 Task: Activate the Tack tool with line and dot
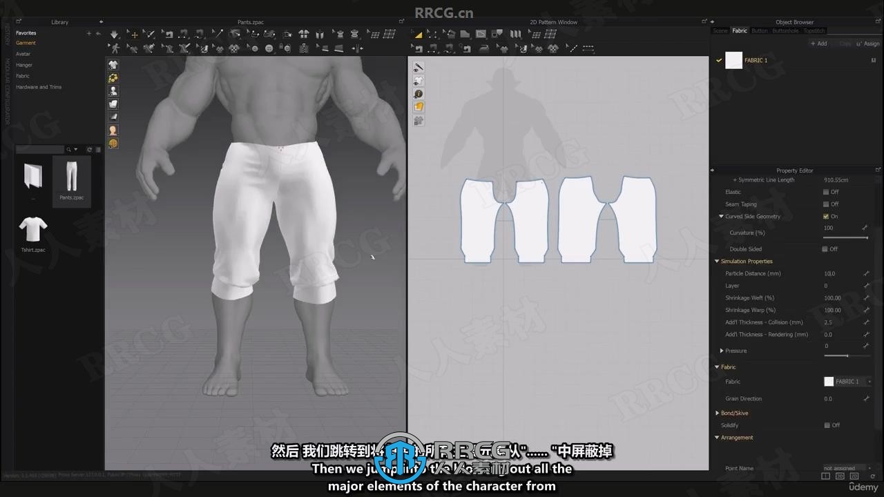pyautogui.click(x=218, y=34)
